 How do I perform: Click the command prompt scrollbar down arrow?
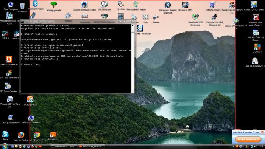click(x=132, y=92)
